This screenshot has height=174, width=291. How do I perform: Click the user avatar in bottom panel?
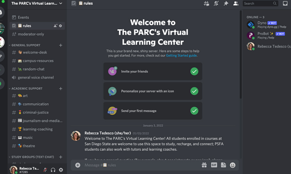pyautogui.click(x=13, y=170)
